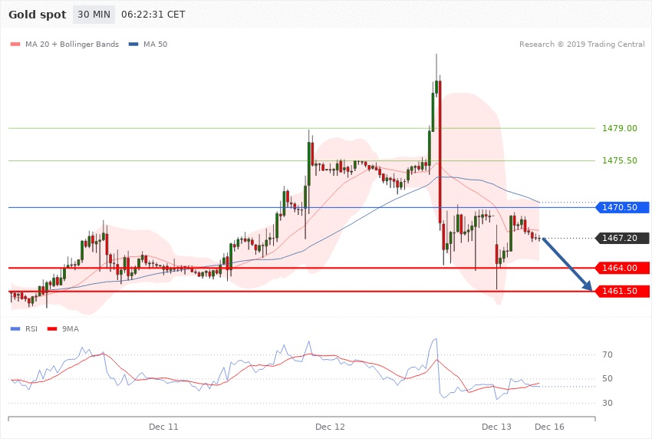Image resolution: width=652 pixels, height=442 pixels.
Task: Click the Dec 12 date axis label
Action: [x=330, y=426]
